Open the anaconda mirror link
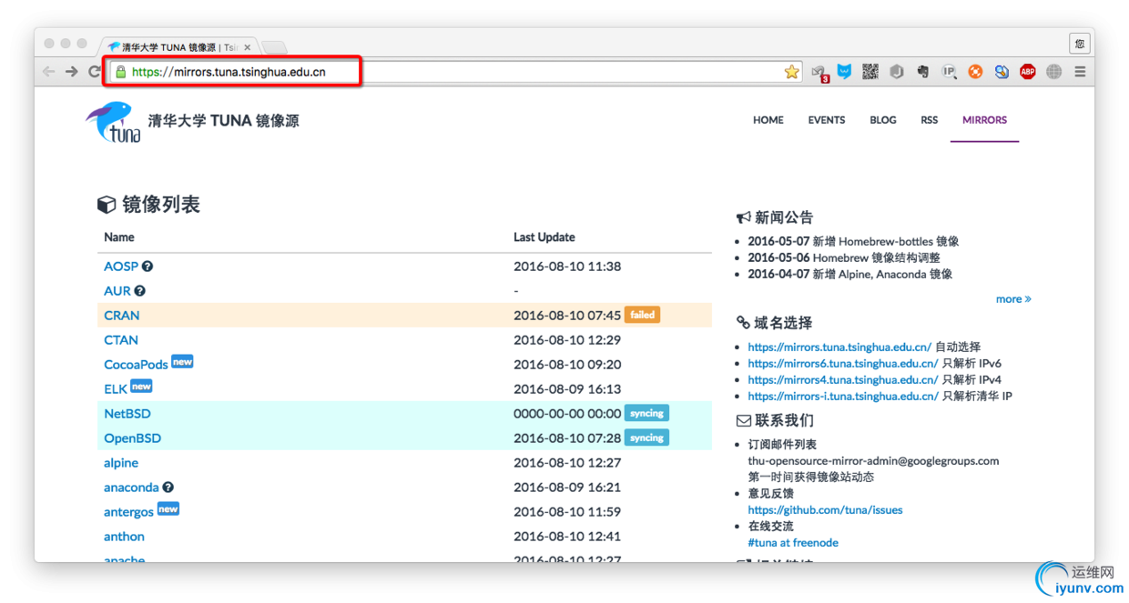The image size is (1129, 603). point(131,487)
